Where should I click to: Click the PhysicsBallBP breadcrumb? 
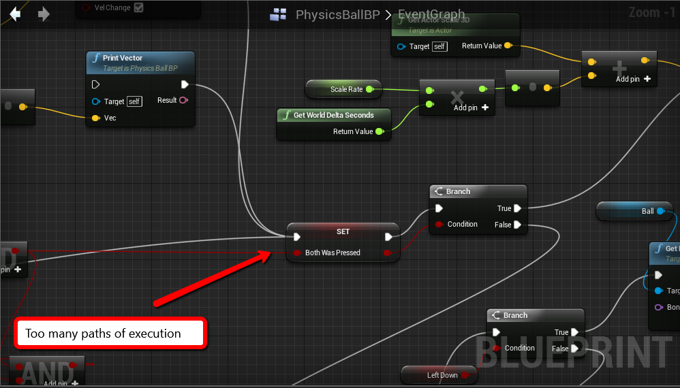click(x=337, y=14)
